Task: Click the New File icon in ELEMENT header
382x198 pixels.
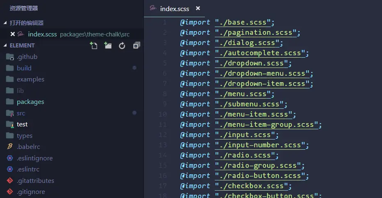Action: coord(93,45)
